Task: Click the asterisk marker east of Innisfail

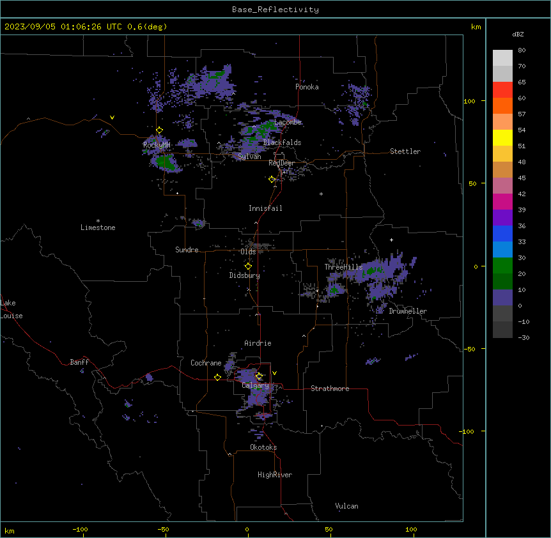Action: (x=321, y=194)
